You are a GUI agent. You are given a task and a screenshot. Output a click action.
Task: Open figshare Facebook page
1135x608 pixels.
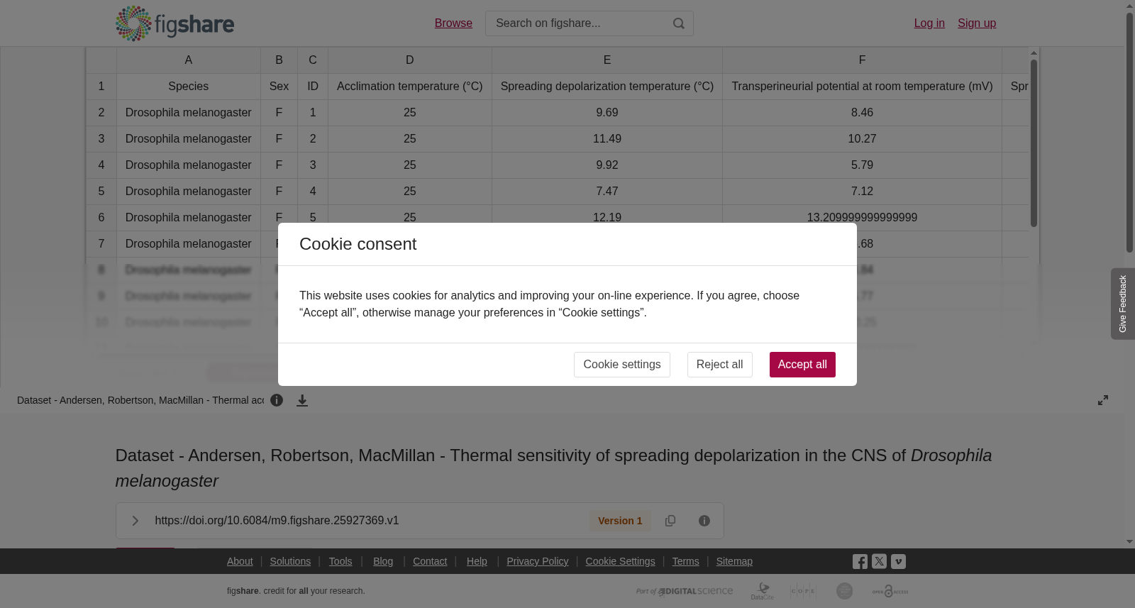860,561
